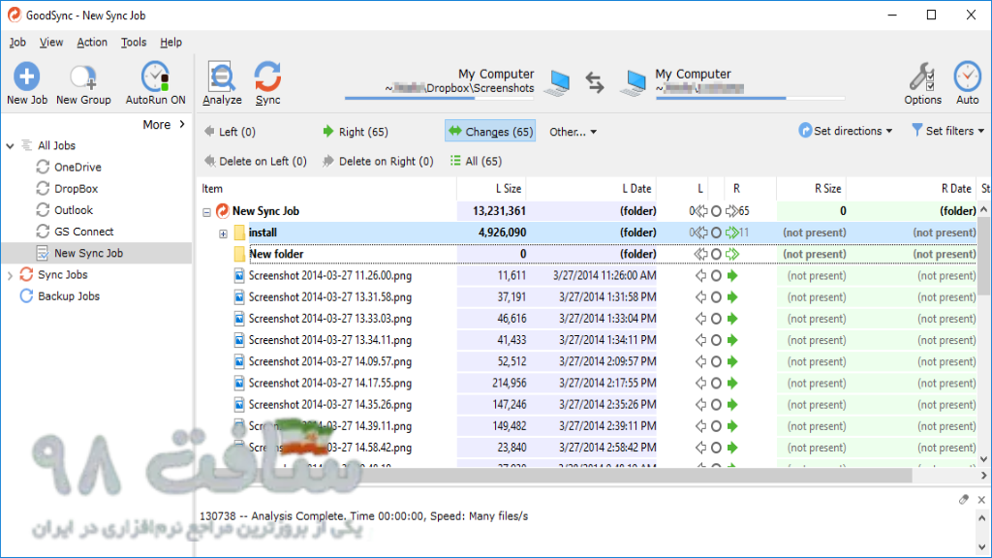Click right arrow for Screenshot 14.17.55
Image resolution: width=992 pixels, height=558 pixels.
click(x=732, y=384)
